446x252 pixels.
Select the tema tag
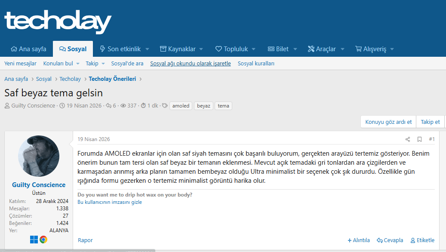tap(223, 106)
